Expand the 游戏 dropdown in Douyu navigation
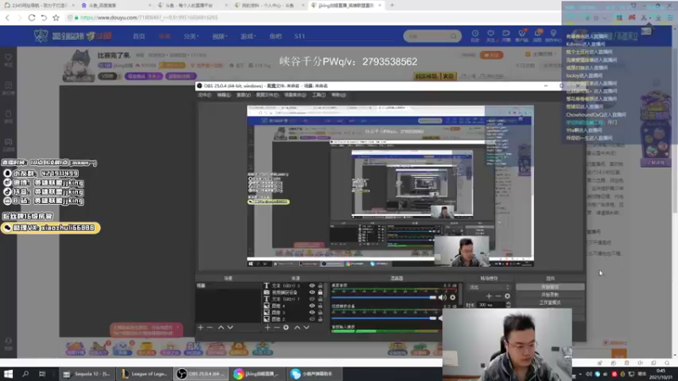The width and height of the screenshot is (678, 381). pyautogui.click(x=248, y=36)
